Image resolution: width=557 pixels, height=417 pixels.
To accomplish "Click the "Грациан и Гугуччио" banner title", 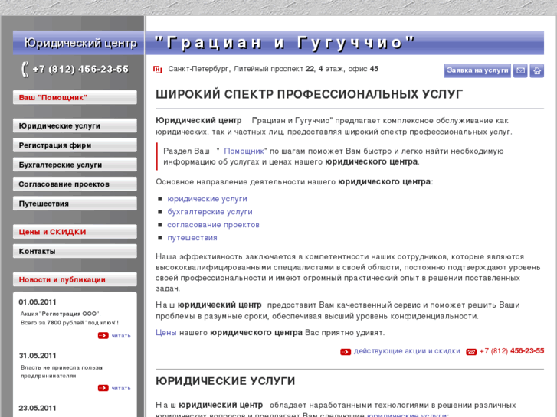I will coord(285,43).
